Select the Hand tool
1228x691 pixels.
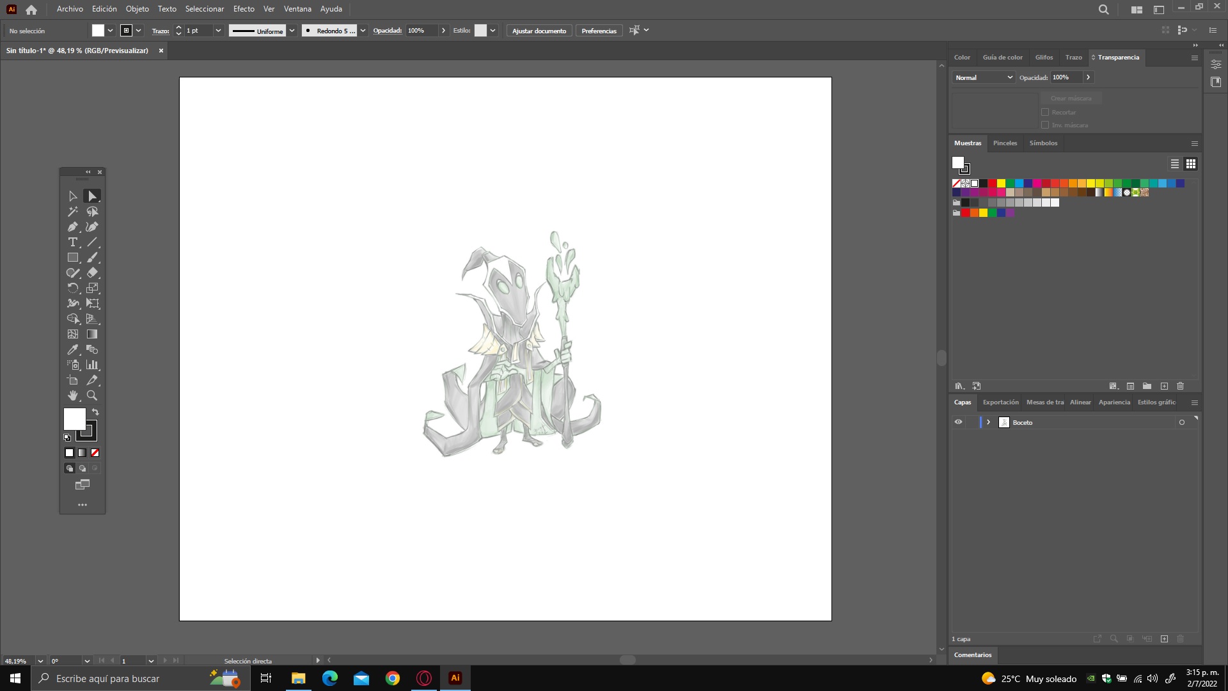[x=73, y=395]
